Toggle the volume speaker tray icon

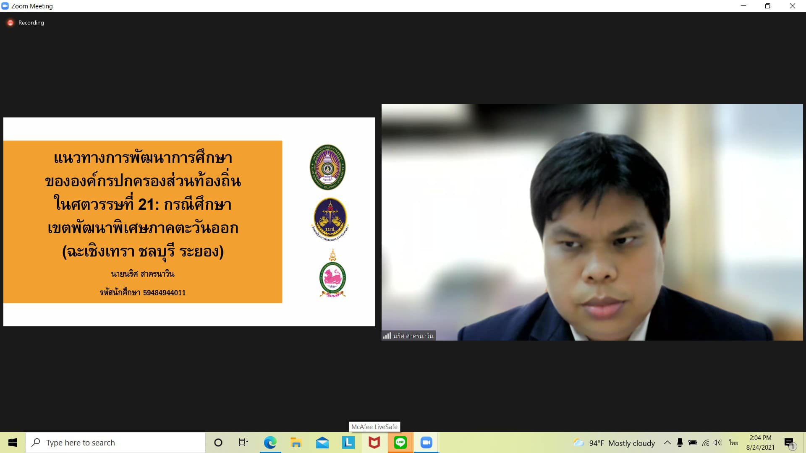pos(717,443)
